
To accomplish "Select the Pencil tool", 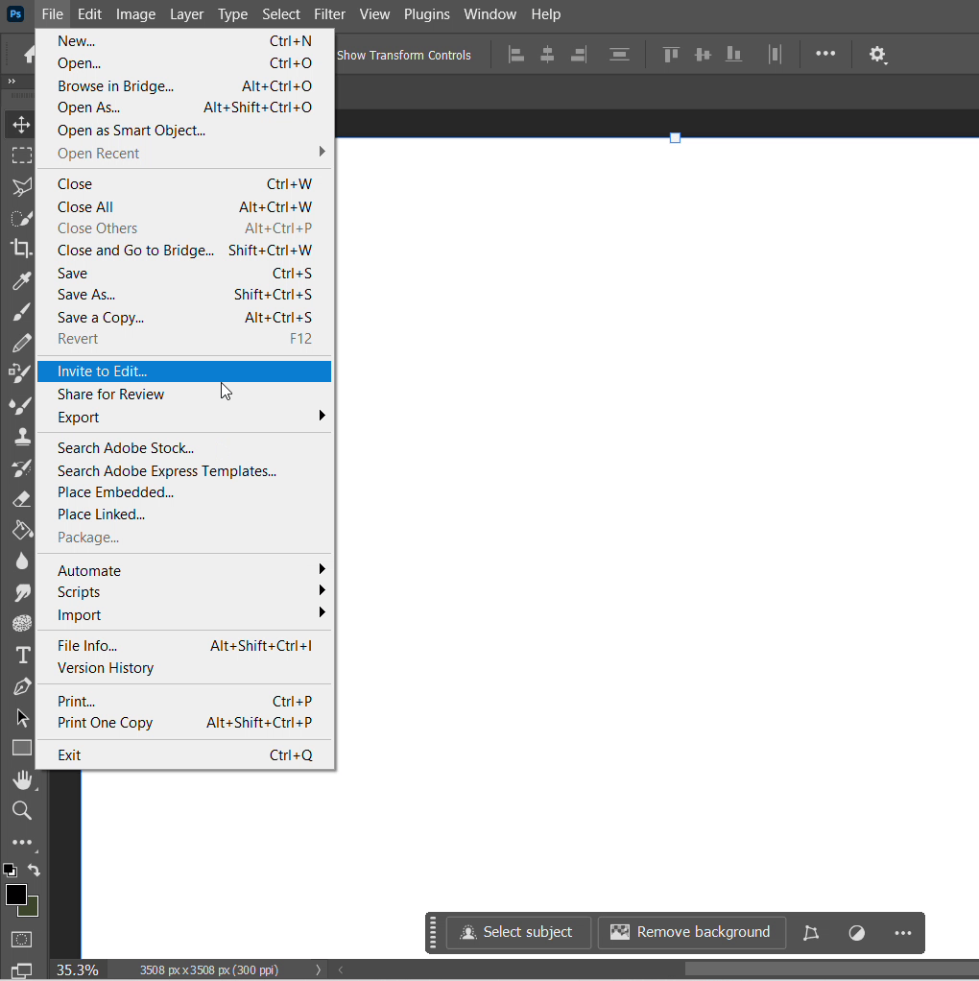I will [x=21, y=343].
